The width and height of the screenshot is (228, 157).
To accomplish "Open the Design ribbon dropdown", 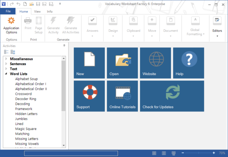I will pos(113,27).
